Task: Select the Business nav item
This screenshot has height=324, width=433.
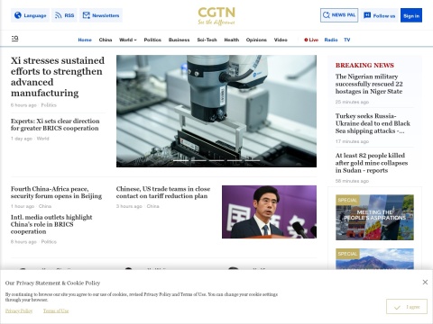Action: coord(179,40)
